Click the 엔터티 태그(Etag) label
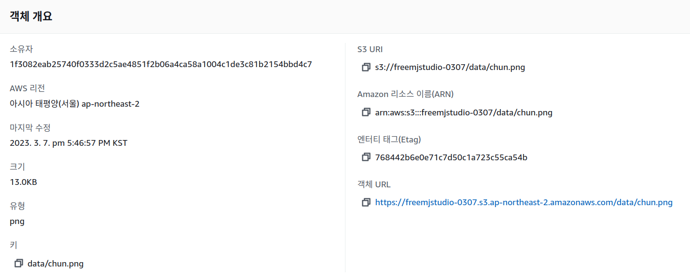 389,140
